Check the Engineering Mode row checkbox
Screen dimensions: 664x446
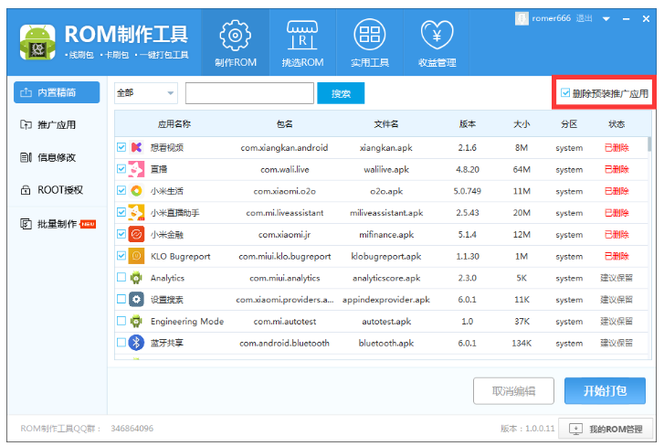[121, 320]
